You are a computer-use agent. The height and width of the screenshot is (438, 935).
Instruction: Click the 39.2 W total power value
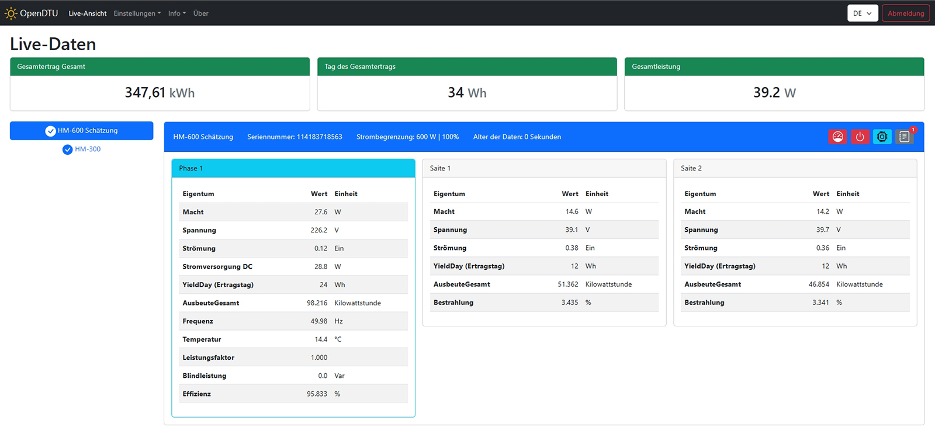coord(774,93)
